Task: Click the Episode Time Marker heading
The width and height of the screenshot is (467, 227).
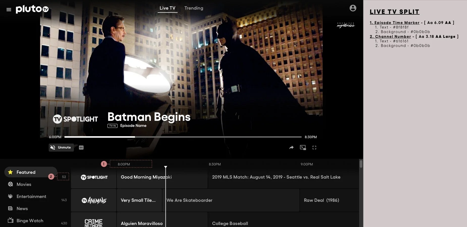Action: click(x=395, y=23)
